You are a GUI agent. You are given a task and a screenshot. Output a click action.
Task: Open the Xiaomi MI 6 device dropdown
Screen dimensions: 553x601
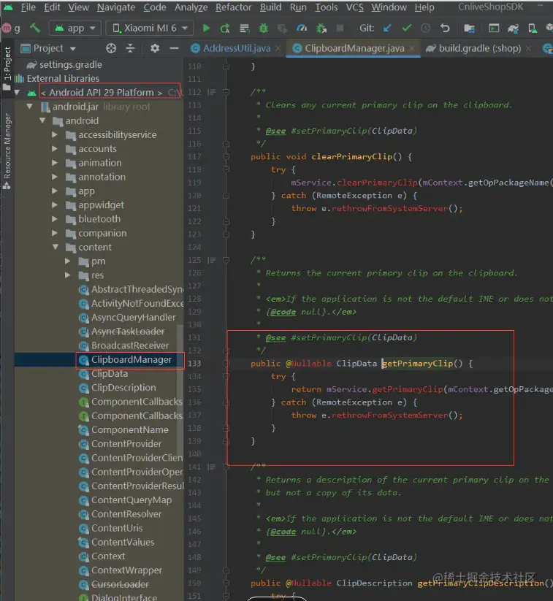(x=150, y=28)
